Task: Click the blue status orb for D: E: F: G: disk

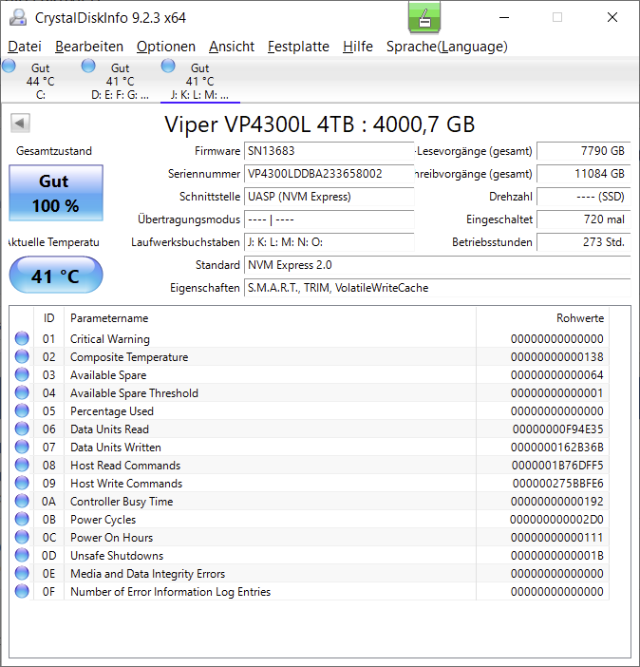Action: [88, 66]
